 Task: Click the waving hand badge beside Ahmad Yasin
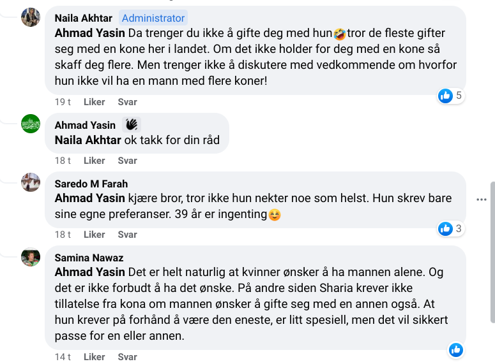tap(131, 124)
